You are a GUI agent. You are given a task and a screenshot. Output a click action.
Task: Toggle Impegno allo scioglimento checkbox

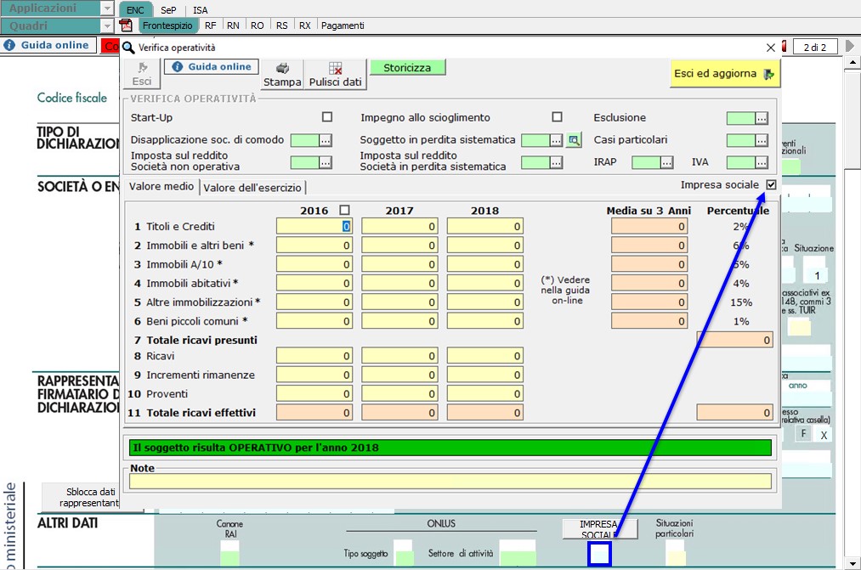558,117
